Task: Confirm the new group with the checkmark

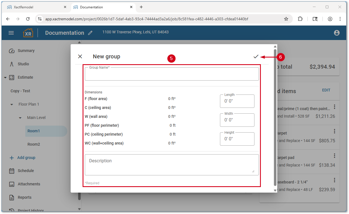Action: (256, 56)
